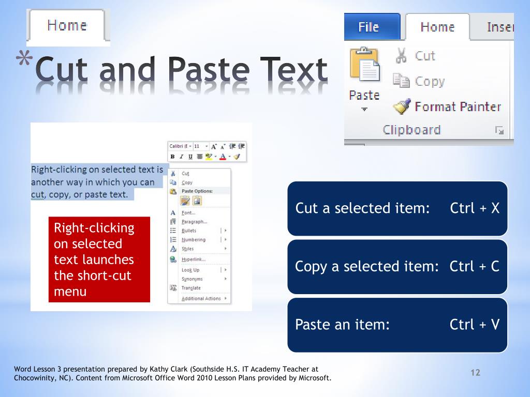Toggle Underline in the mini toolbar
Image resolution: width=530 pixels, height=397 pixels.
coord(190,157)
